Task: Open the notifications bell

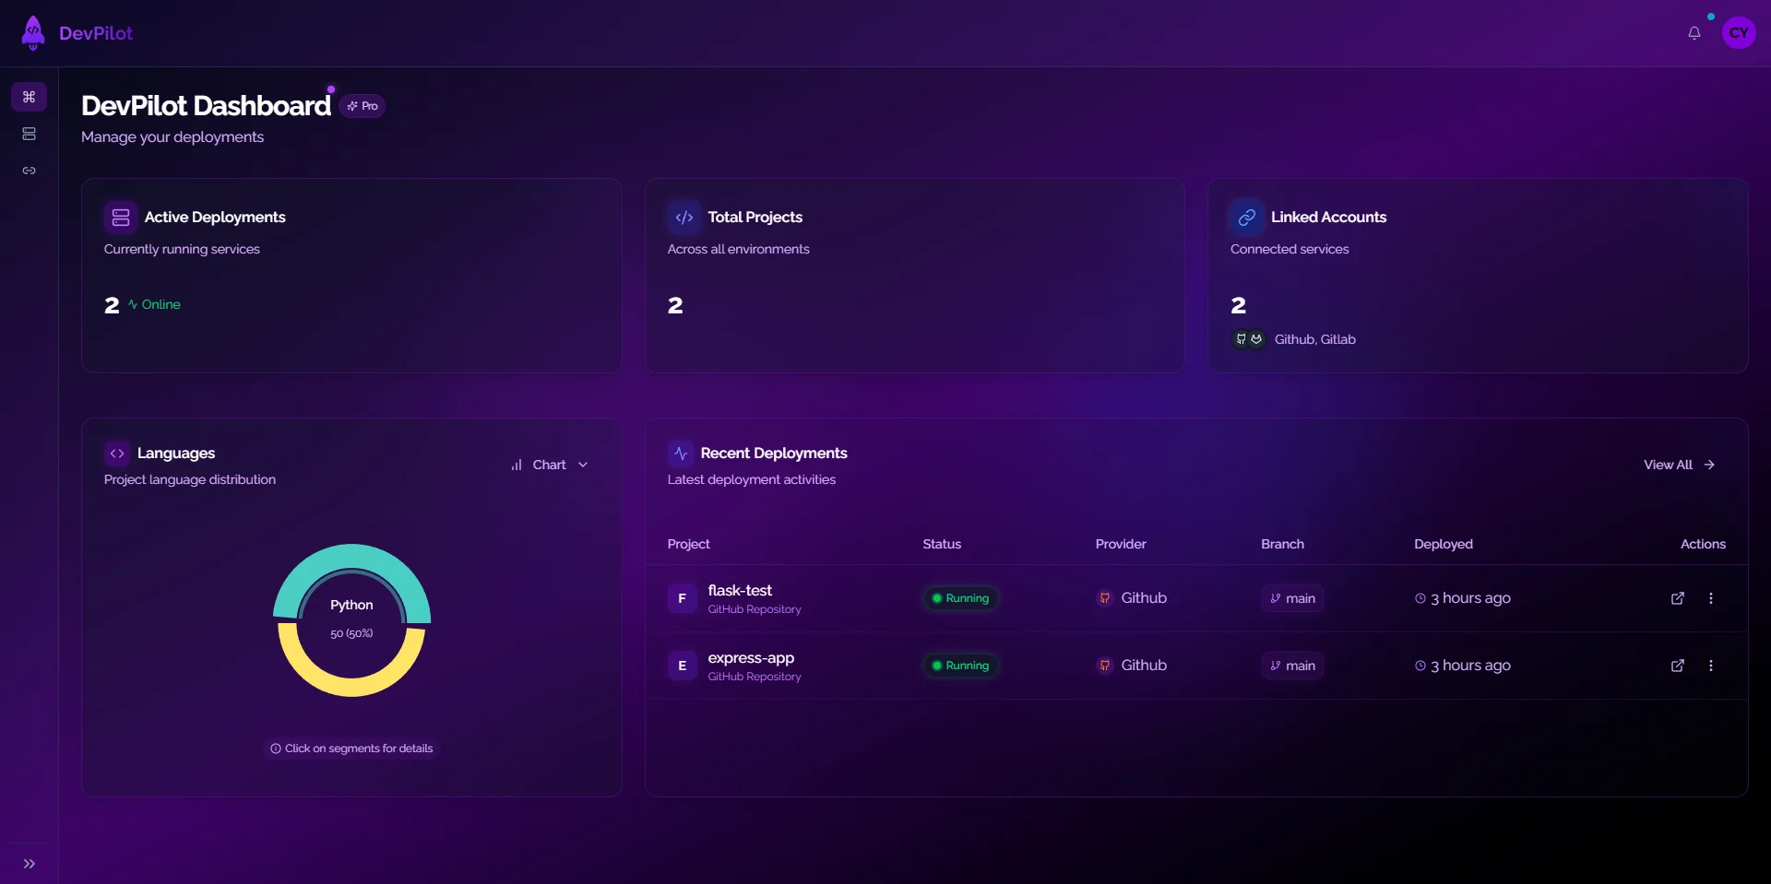Action: coord(1694,32)
